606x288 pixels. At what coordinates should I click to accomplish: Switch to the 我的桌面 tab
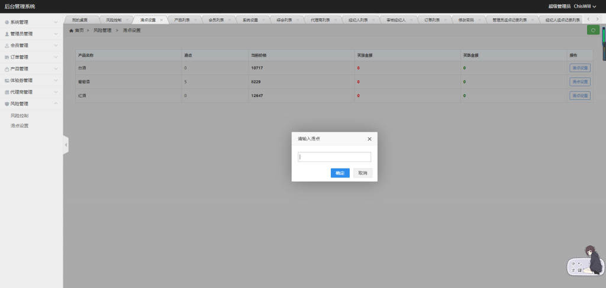pos(79,20)
